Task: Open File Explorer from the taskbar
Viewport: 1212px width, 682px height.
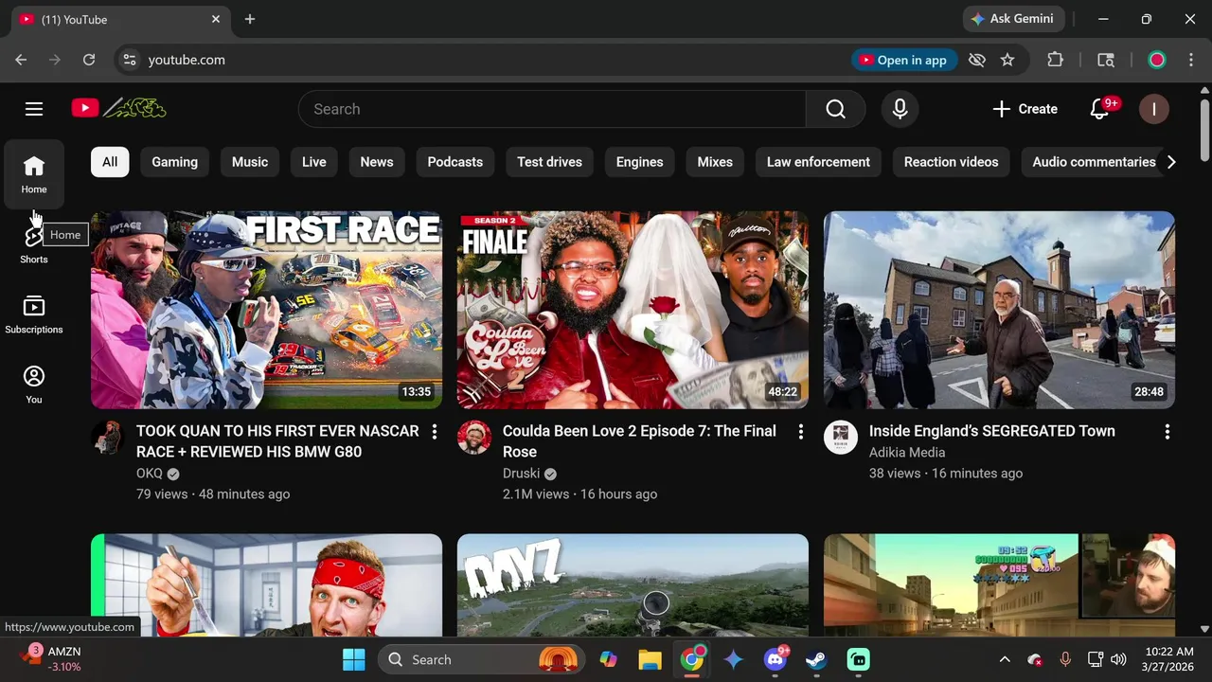Action: point(650,659)
